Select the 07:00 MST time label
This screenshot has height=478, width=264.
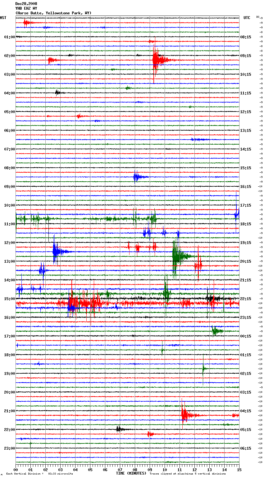coord(10,149)
